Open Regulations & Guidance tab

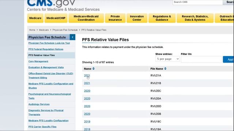[x=162, y=18]
